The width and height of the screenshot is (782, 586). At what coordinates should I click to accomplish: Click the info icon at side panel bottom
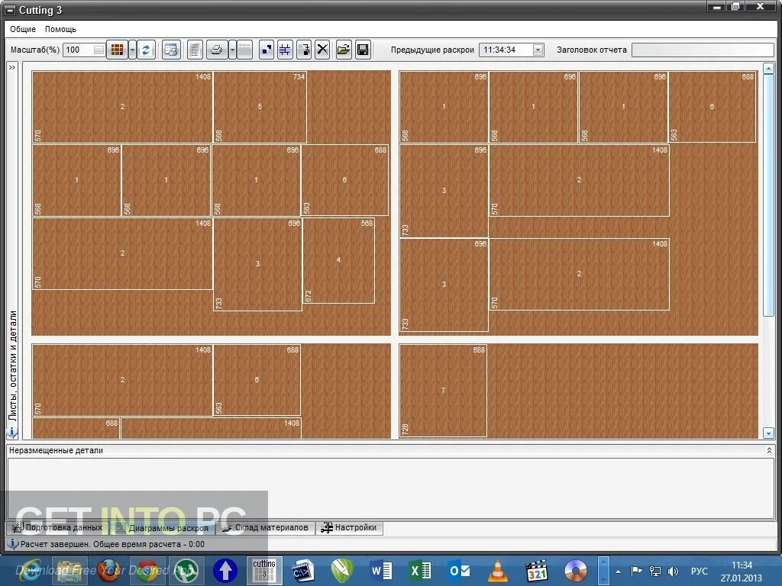12,432
